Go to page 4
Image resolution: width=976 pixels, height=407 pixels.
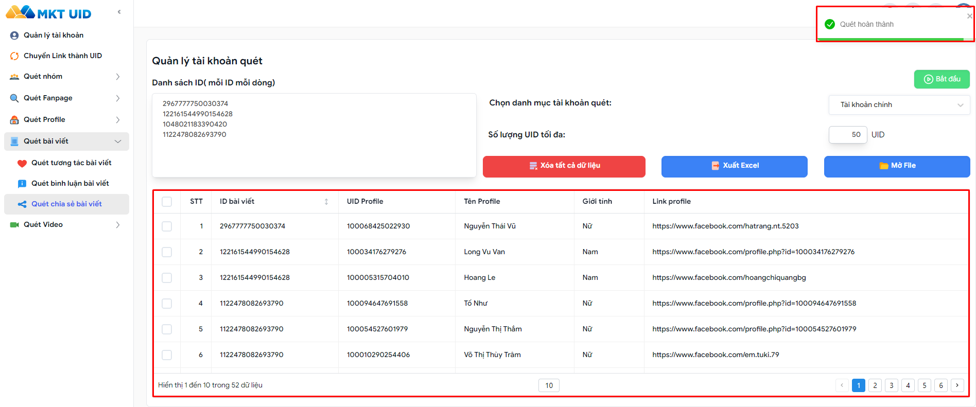(908, 385)
